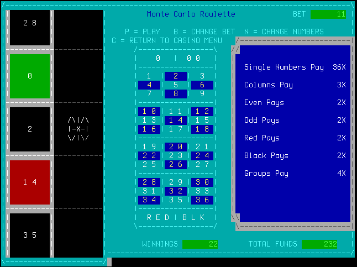Image resolution: width=357 pixels, height=267 pixels.
Task: Click the black 2 wheel slot
Action: pyautogui.click(x=30, y=129)
